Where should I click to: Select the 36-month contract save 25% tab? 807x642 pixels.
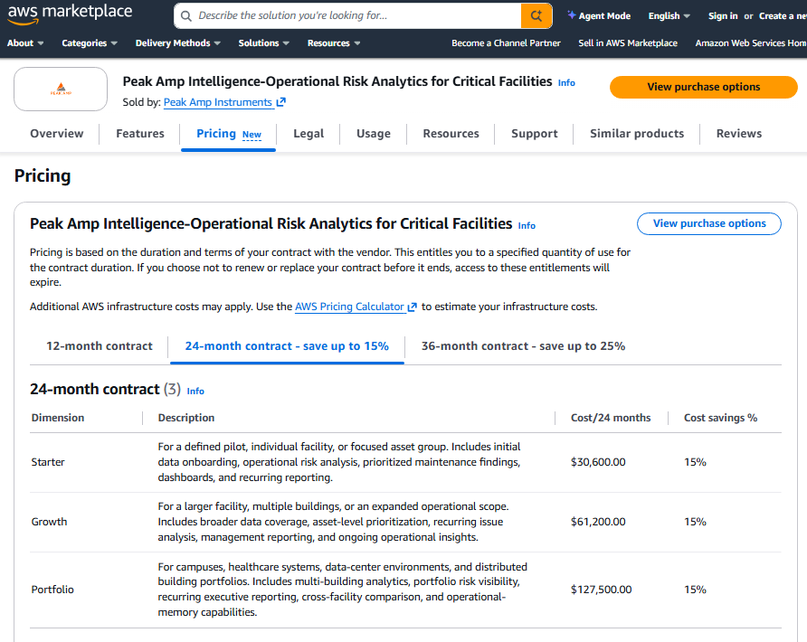pos(523,346)
